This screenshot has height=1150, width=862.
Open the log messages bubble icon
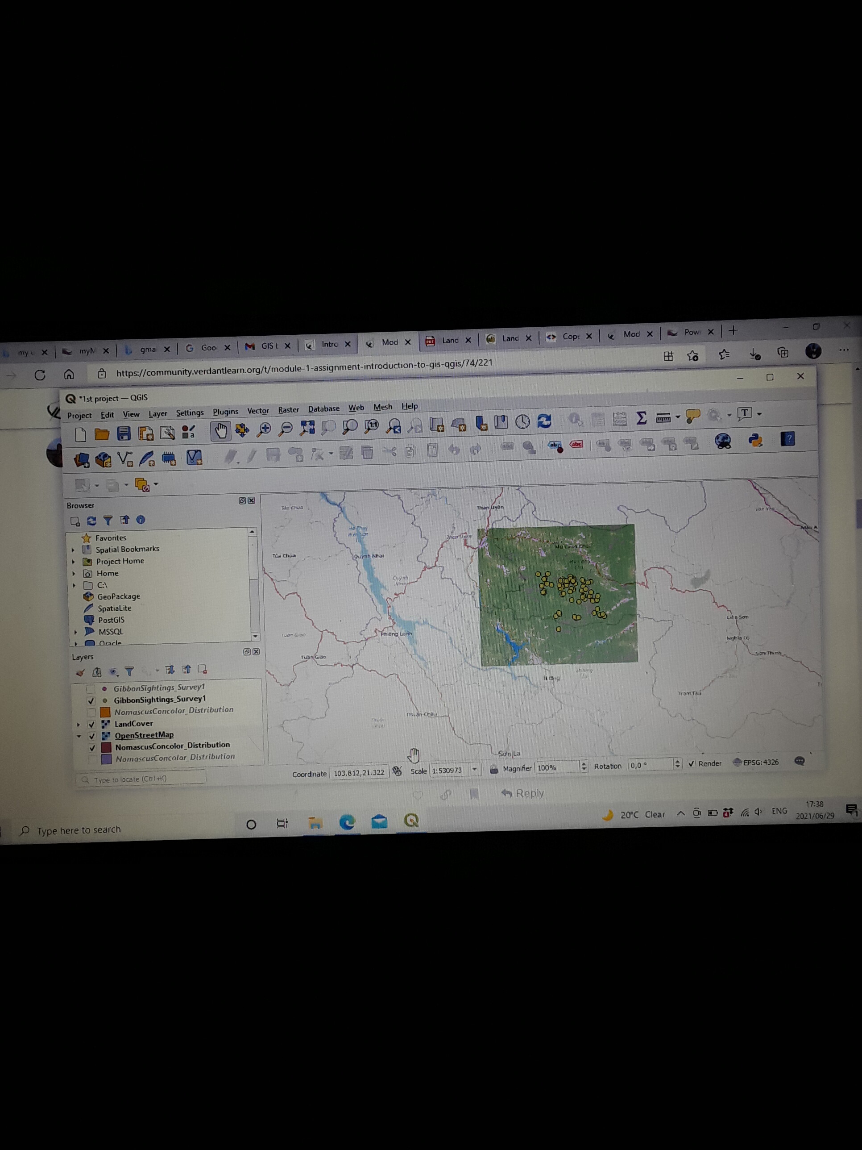800,761
